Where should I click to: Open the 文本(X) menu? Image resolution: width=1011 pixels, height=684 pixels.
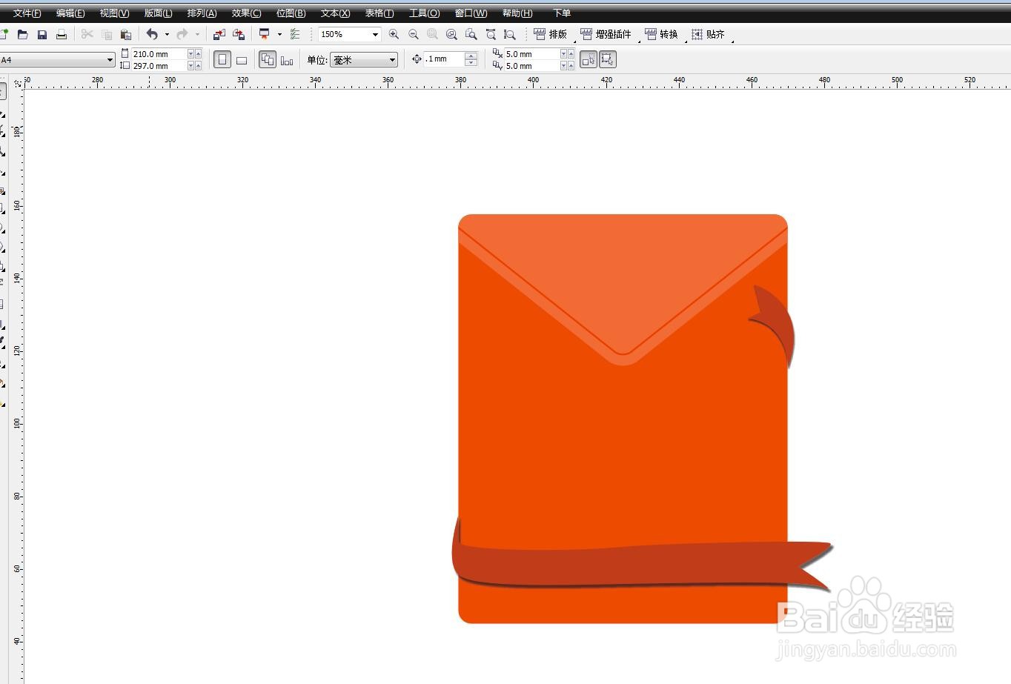(335, 13)
